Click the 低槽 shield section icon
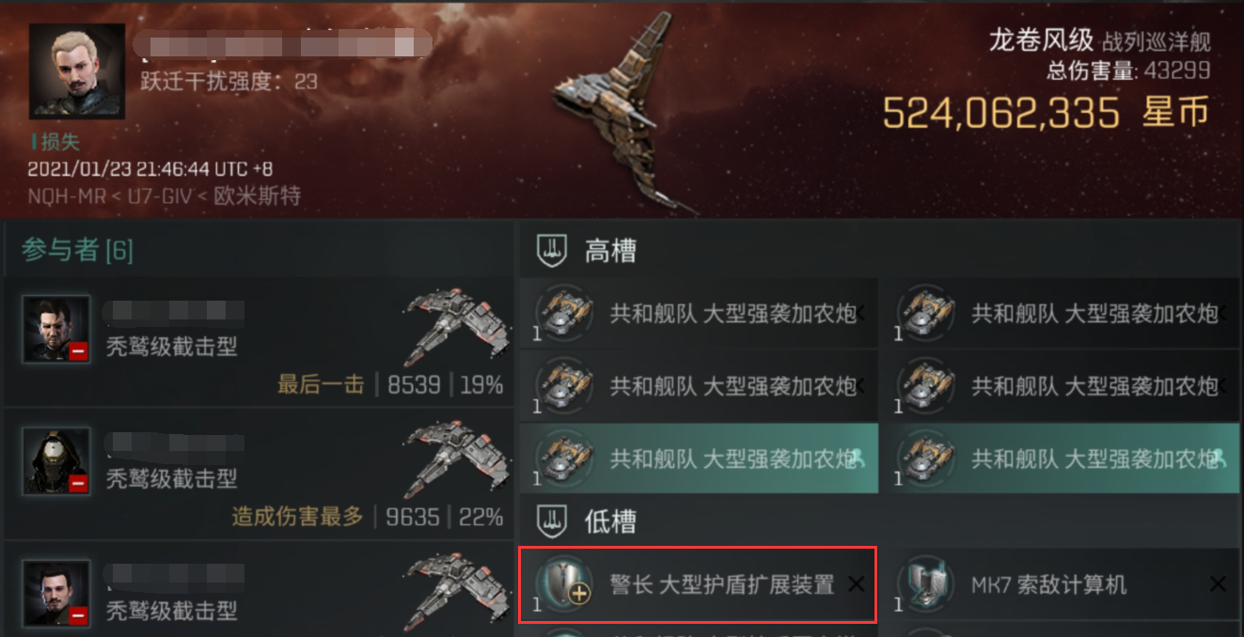This screenshot has height=637, width=1244. point(551,521)
